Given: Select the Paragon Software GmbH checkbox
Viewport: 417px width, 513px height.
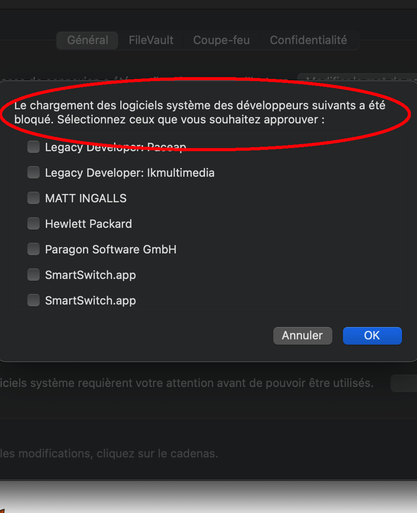Looking at the screenshot, I should 34,249.
